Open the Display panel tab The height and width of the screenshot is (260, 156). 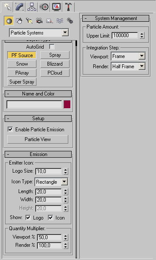pyautogui.click(x=56, y=7)
